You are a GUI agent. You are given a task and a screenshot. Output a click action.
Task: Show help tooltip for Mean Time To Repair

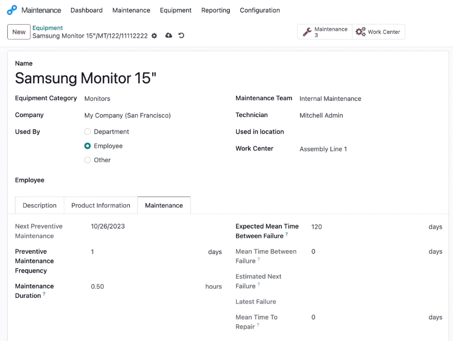(258, 325)
